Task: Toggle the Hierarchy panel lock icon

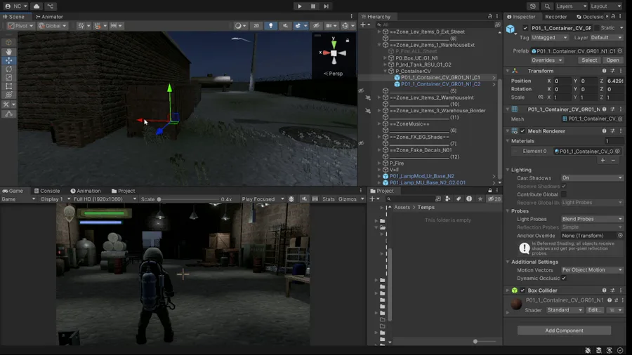Action: 489,17
